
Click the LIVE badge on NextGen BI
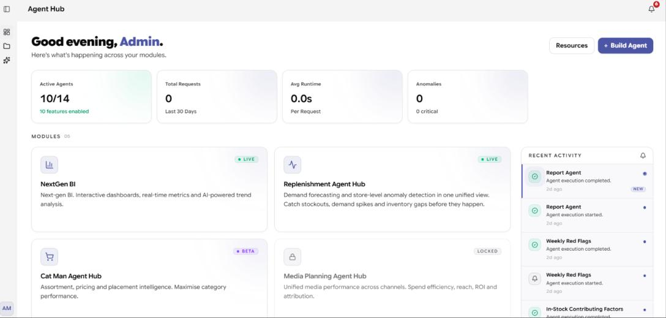coord(246,159)
